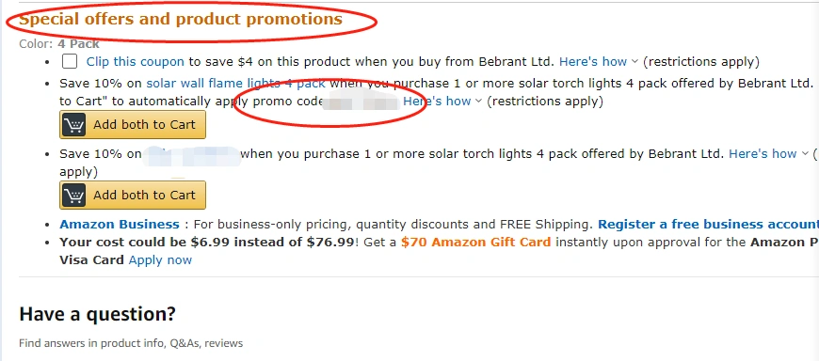Open the blurred product link in the third offer
This screenshot has height=361, width=819.
(x=191, y=155)
